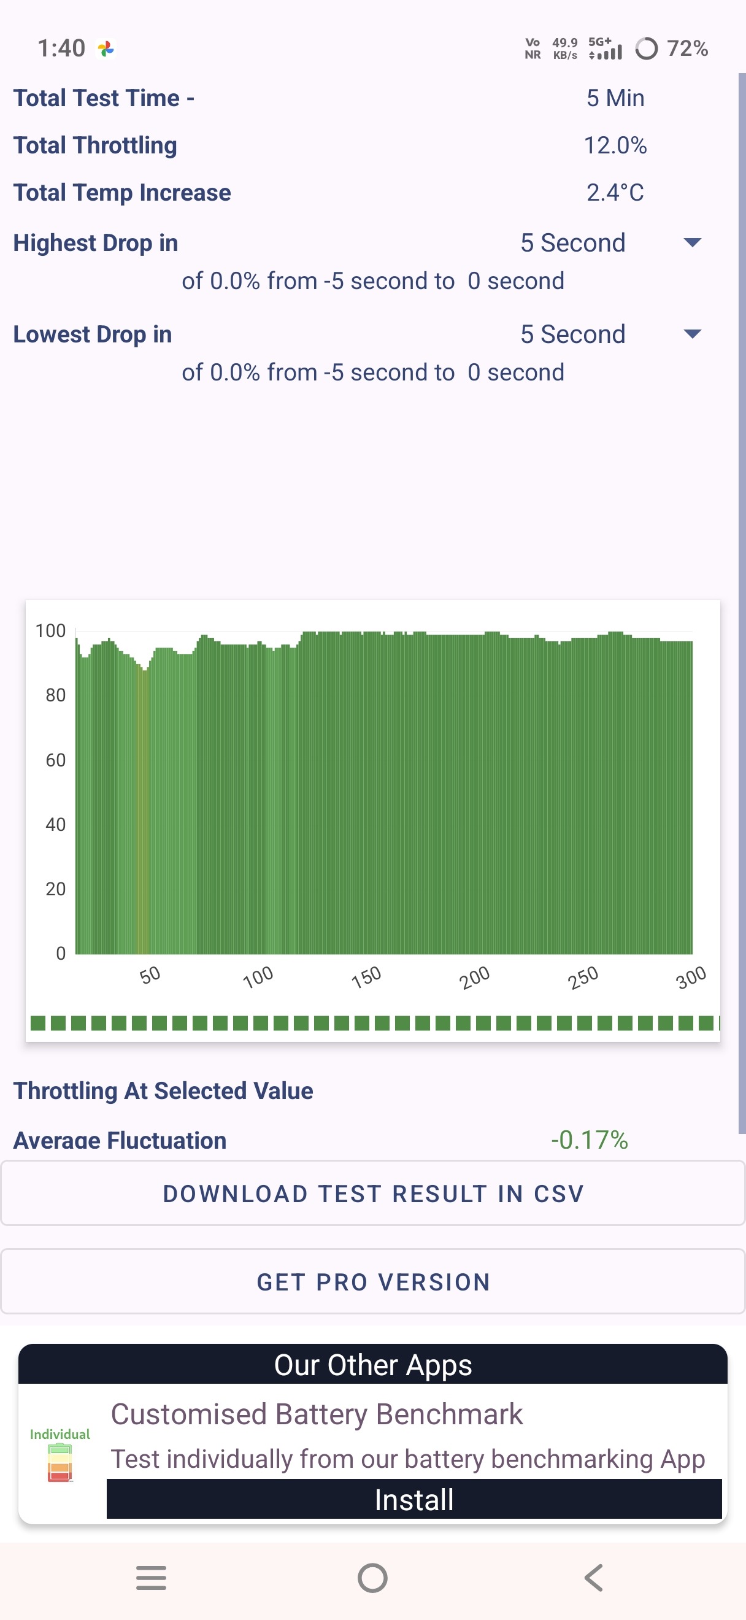The width and height of the screenshot is (746, 1620).
Task: Tap the Customised Battery Benchmark title
Action: pyautogui.click(x=317, y=1414)
